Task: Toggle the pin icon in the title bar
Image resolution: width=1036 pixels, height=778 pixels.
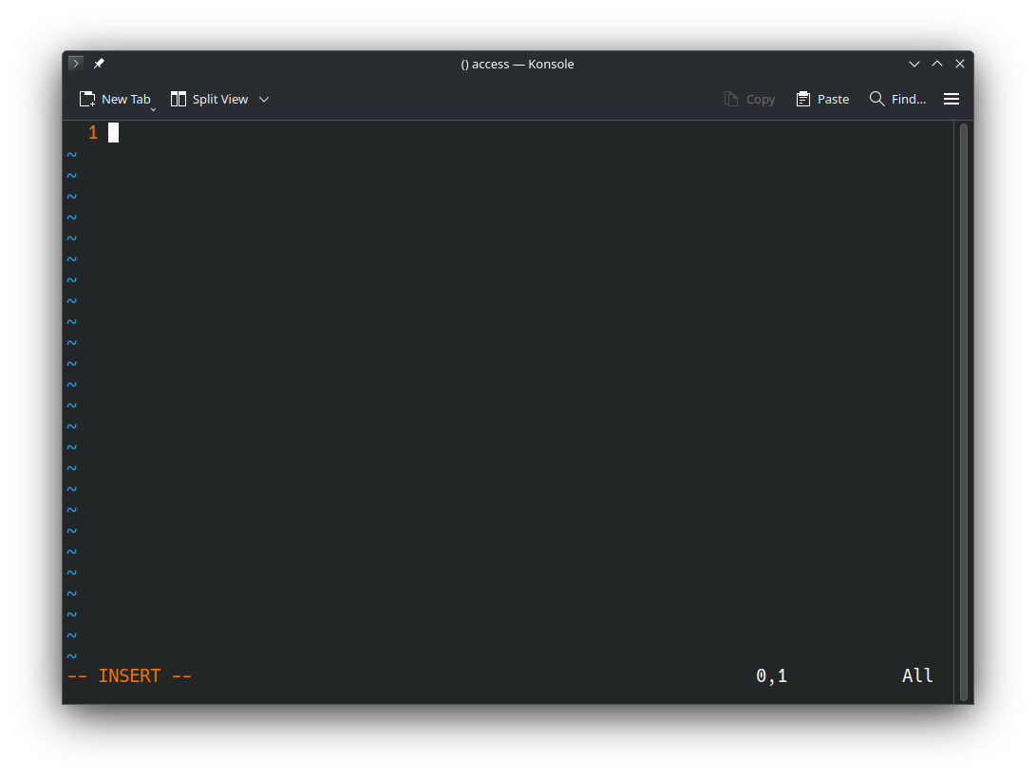Action: point(98,63)
